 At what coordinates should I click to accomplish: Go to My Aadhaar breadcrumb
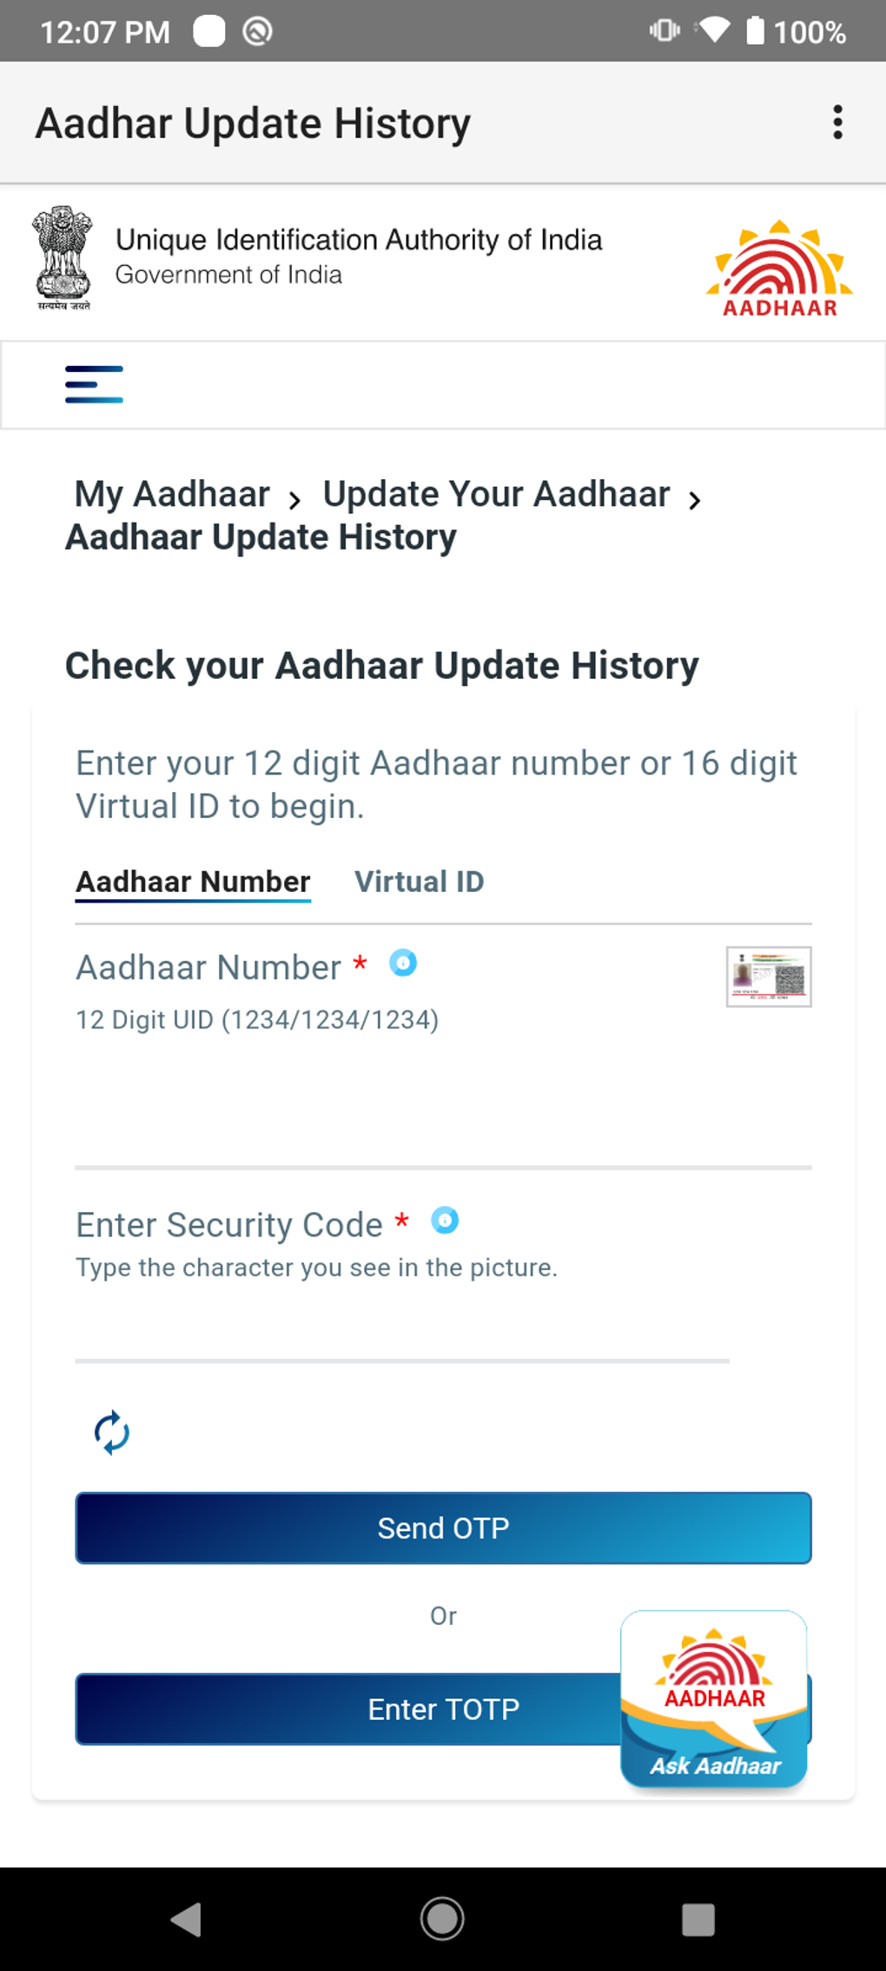pyautogui.click(x=172, y=494)
